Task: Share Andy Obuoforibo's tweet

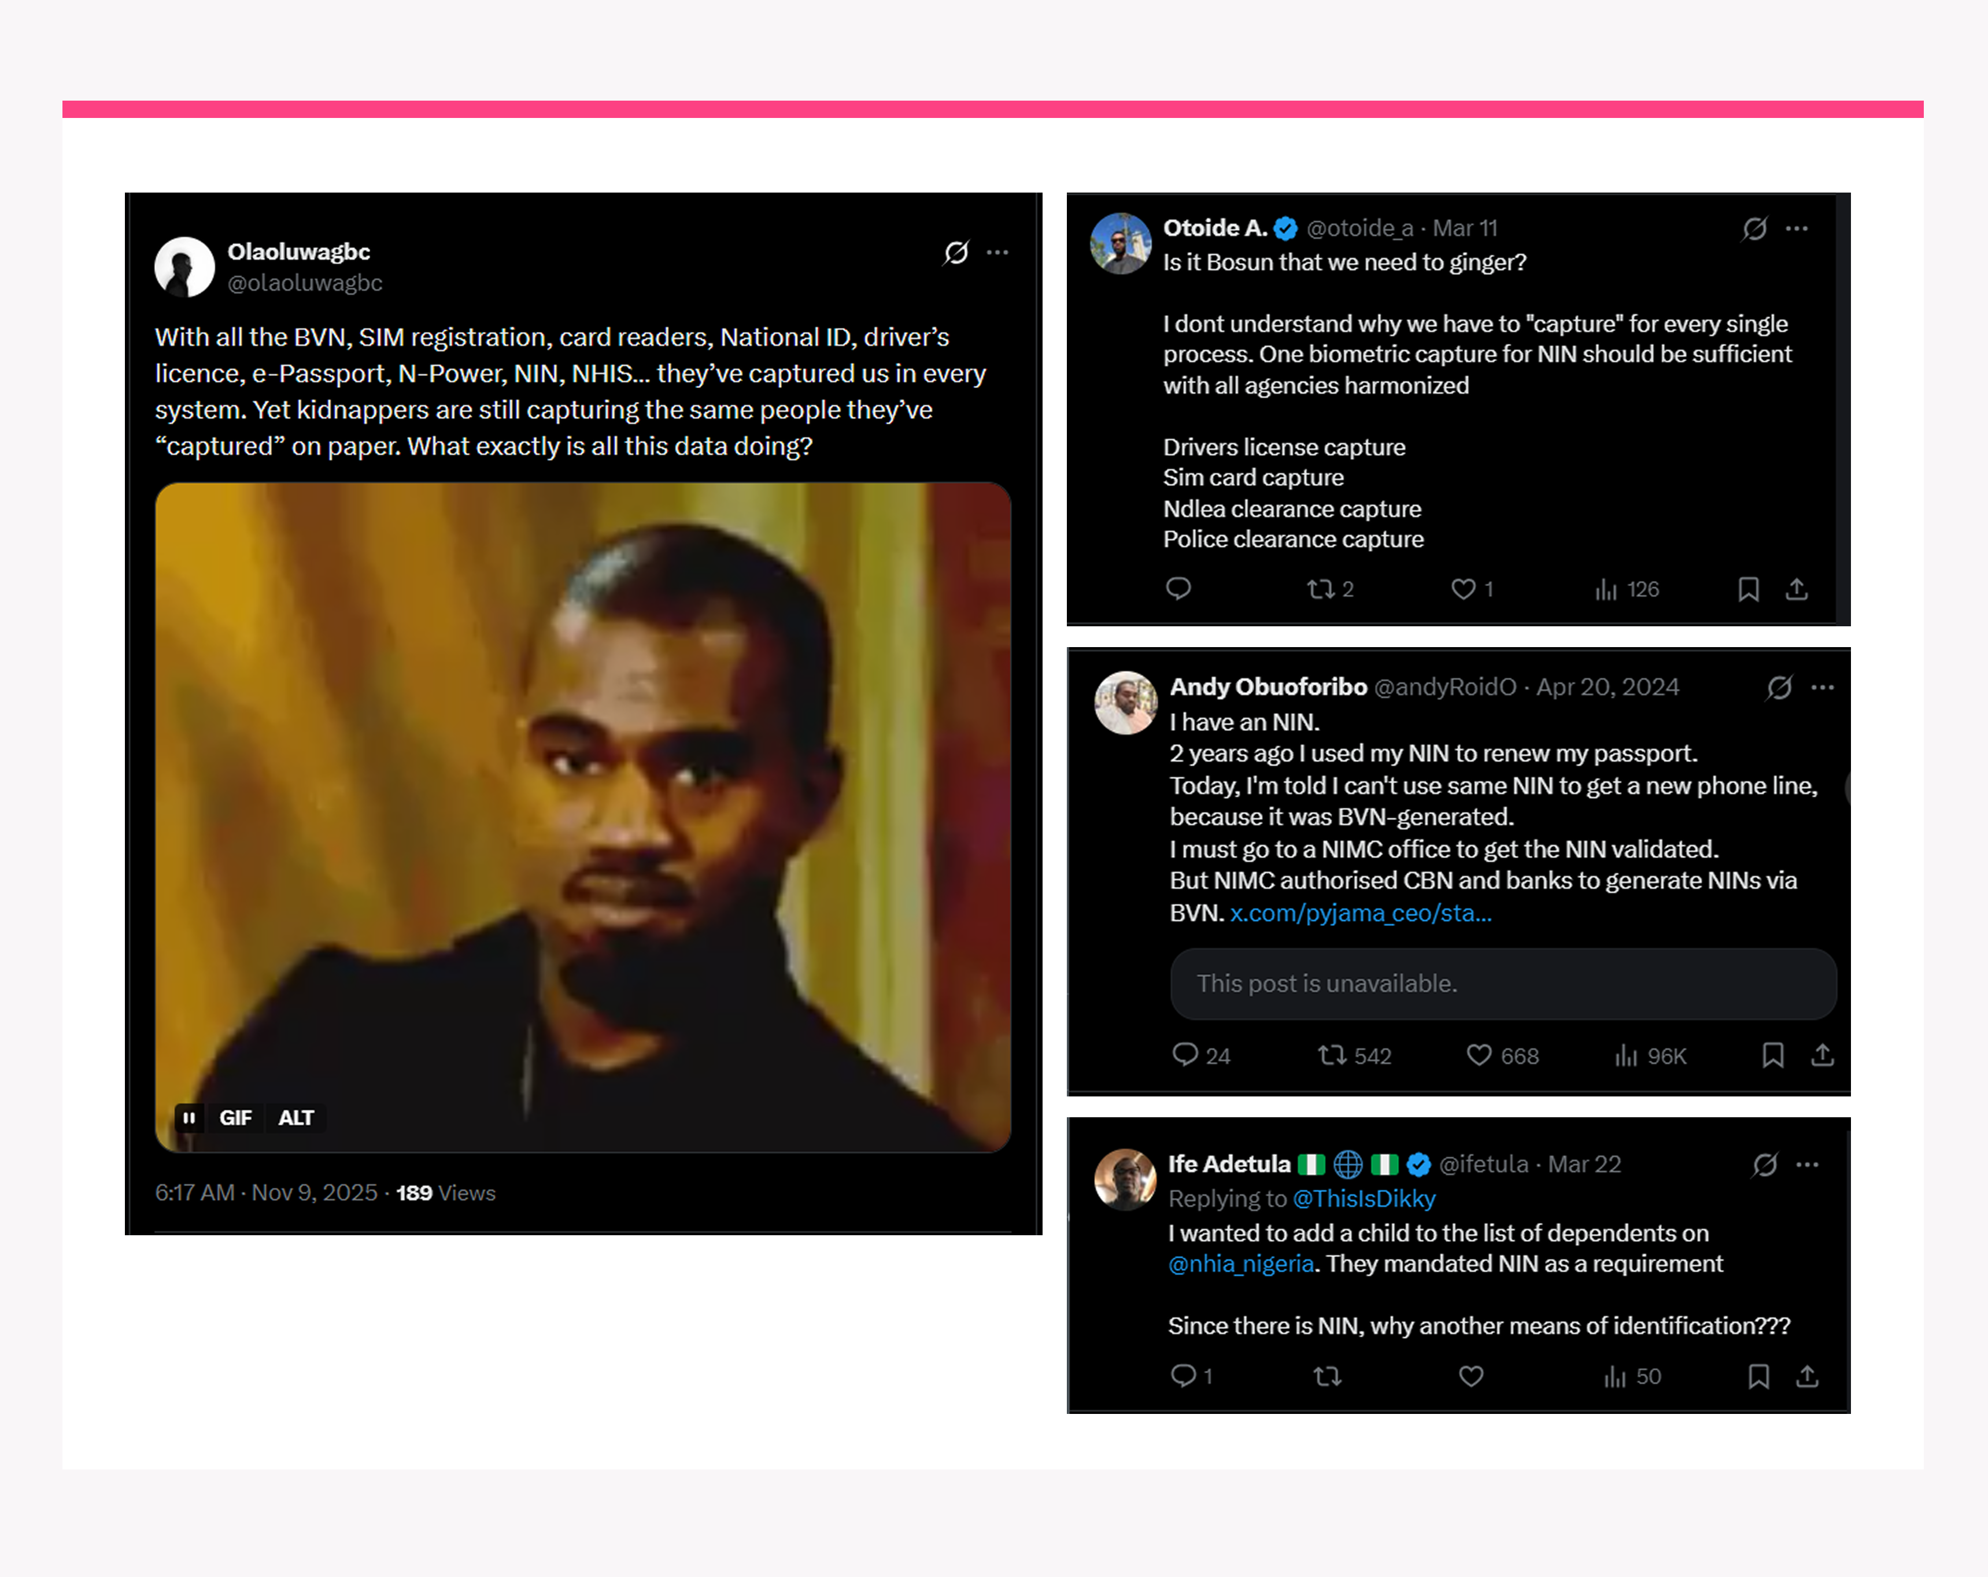Action: click(x=1822, y=1055)
